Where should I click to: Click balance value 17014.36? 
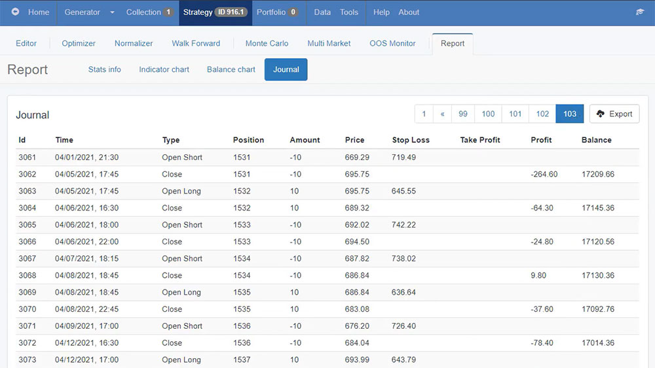click(598, 343)
